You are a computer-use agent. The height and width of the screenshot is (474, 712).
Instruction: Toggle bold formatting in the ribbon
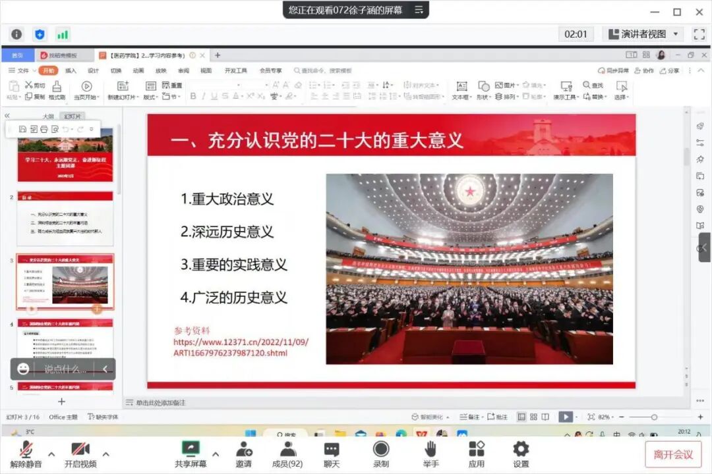click(193, 96)
